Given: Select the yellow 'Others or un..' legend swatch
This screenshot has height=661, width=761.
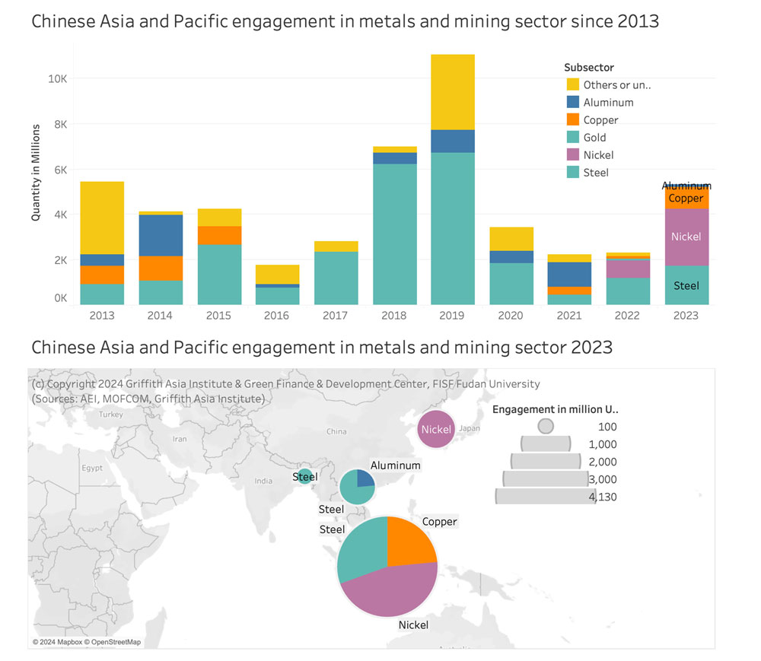Looking at the screenshot, I should 573,85.
